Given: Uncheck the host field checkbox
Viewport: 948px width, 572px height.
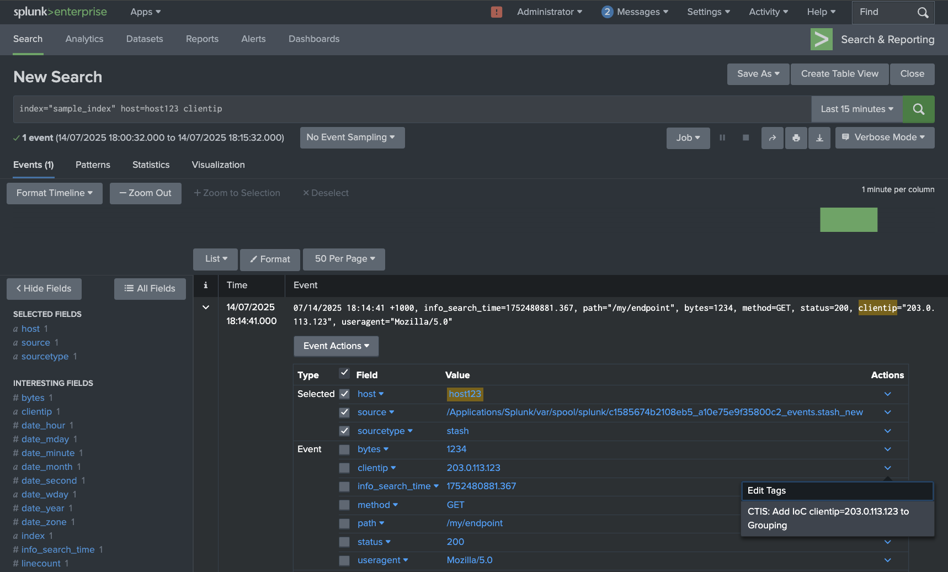Looking at the screenshot, I should [x=344, y=394].
